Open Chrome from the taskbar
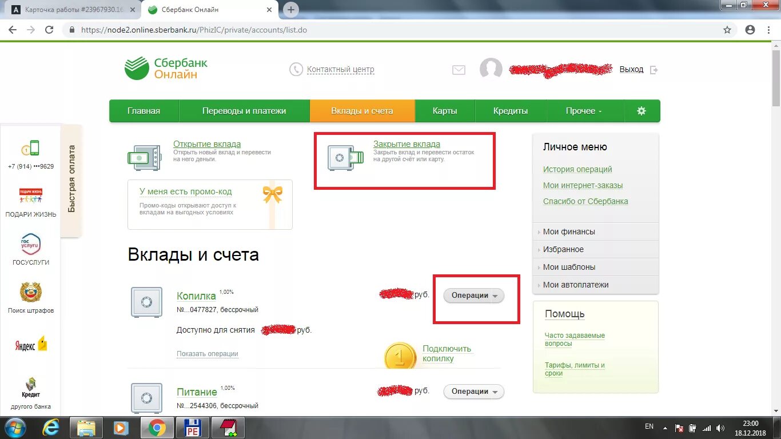The width and height of the screenshot is (781, 439). tap(157, 428)
